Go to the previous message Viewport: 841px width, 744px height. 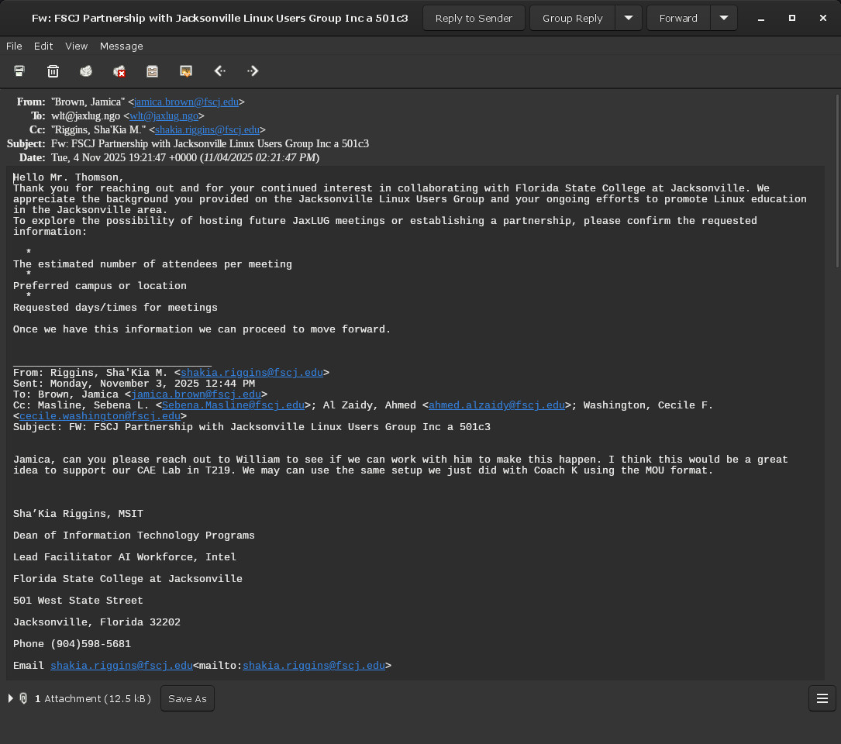(x=219, y=71)
